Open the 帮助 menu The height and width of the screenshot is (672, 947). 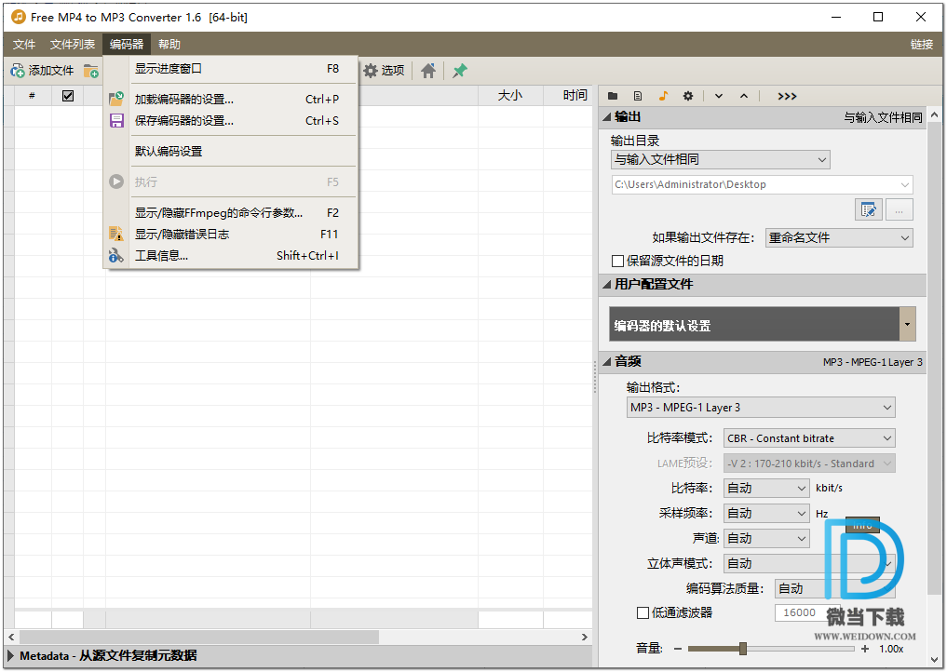click(169, 44)
